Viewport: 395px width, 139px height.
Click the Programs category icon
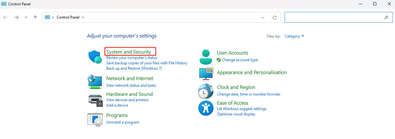click(95, 119)
